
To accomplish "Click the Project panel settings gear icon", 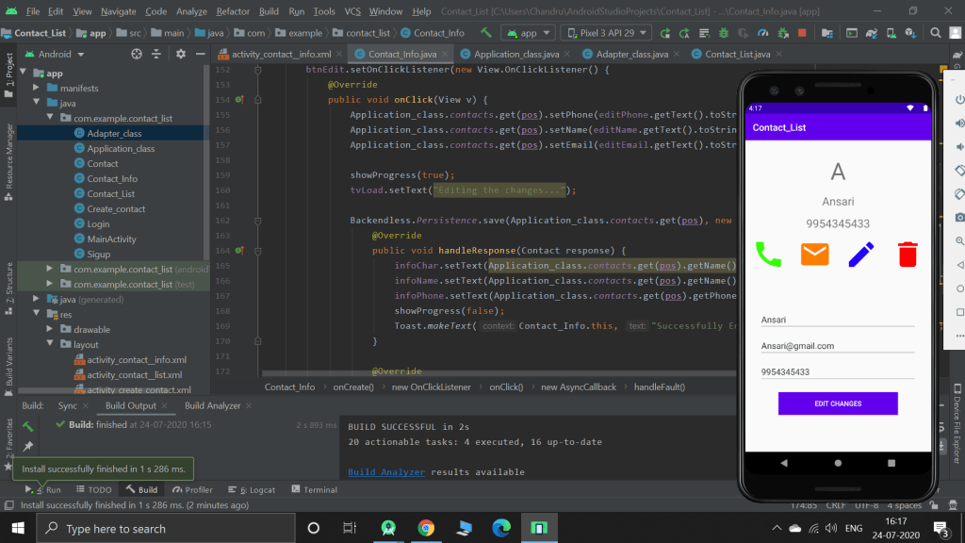I will [x=181, y=54].
